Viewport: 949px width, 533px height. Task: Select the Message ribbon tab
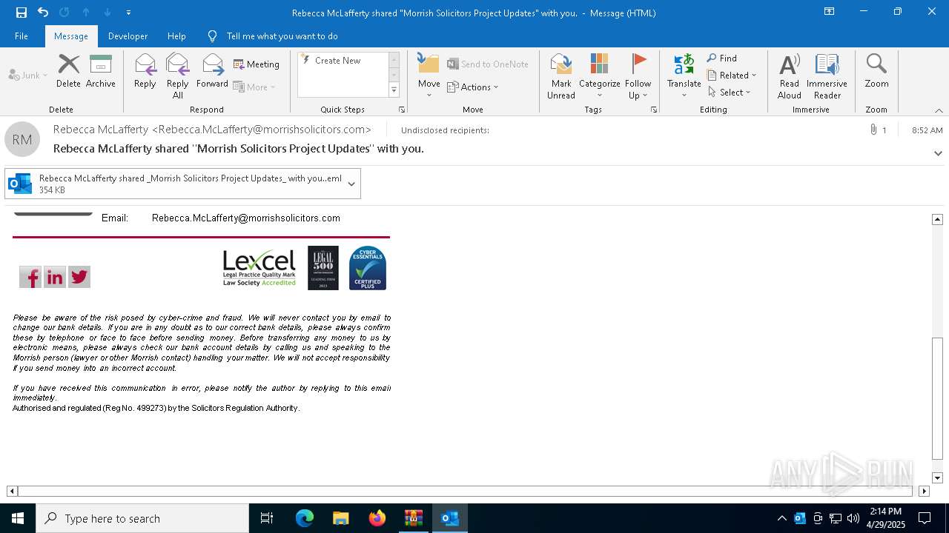tap(71, 36)
